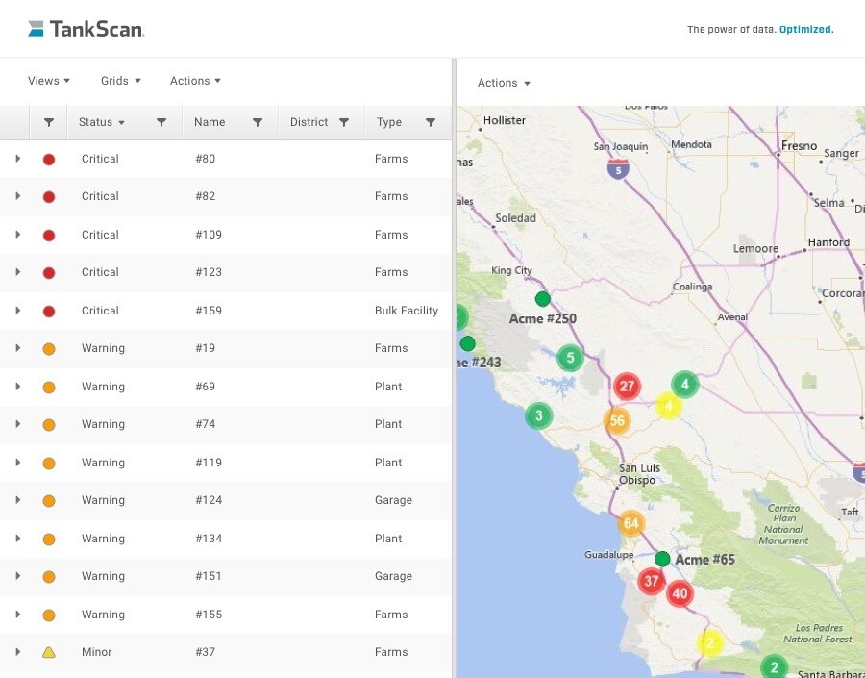Click the orange cluster marker 64

pyautogui.click(x=630, y=524)
